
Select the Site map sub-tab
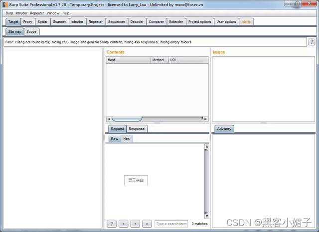(x=15, y=32)
